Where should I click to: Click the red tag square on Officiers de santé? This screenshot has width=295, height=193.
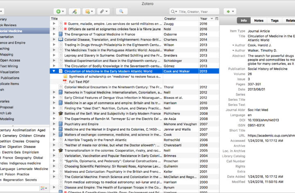[66, 29]
